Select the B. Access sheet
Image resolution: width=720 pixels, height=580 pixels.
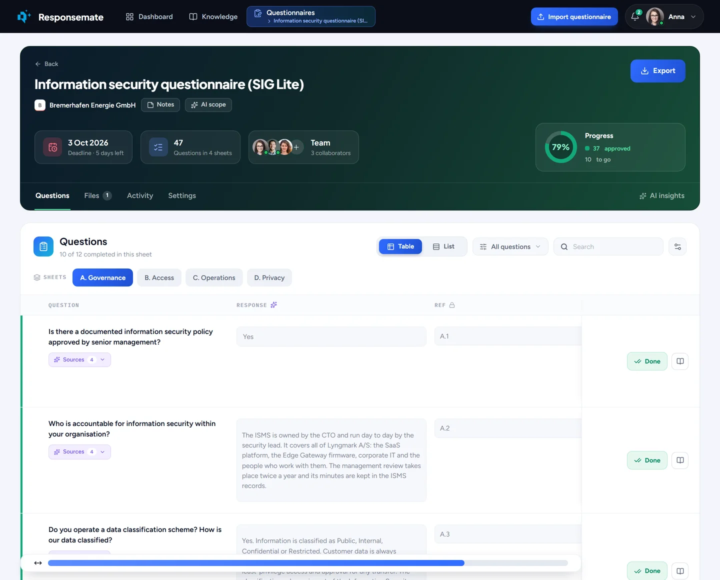(159, 277)
